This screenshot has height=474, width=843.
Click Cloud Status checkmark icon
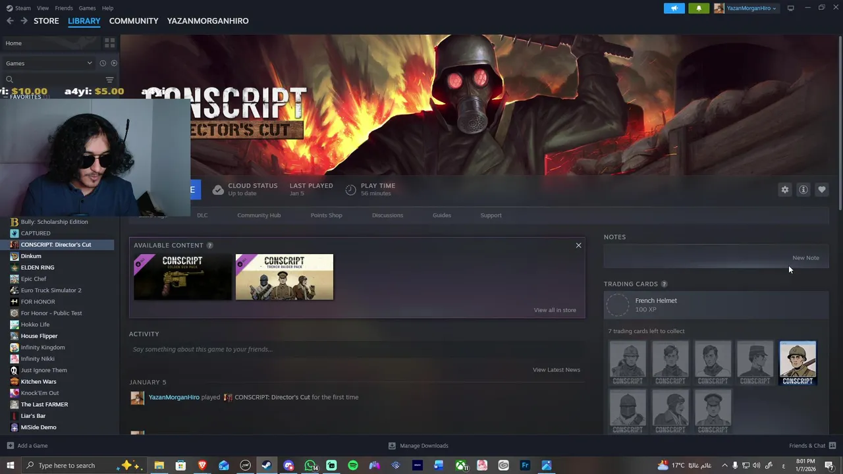pyautogui.click(x=218, y=190)
